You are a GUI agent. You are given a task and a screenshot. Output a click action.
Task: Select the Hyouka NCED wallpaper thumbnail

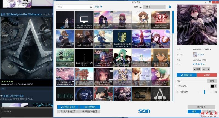[x=160, y=39]
